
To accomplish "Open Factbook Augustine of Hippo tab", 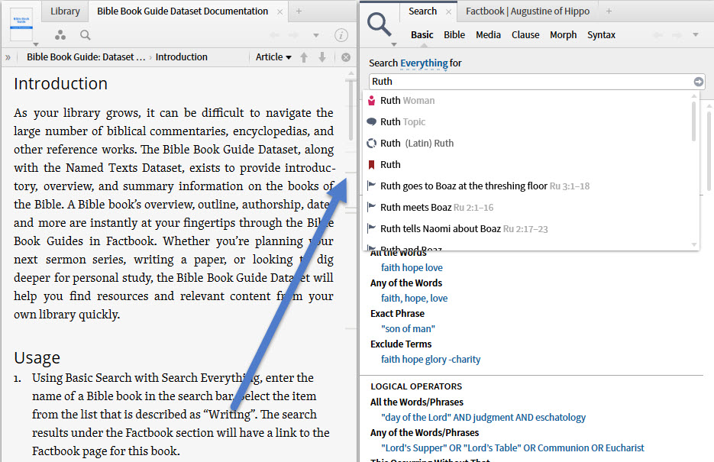I will pyautogui.click(x=528, y=11).
